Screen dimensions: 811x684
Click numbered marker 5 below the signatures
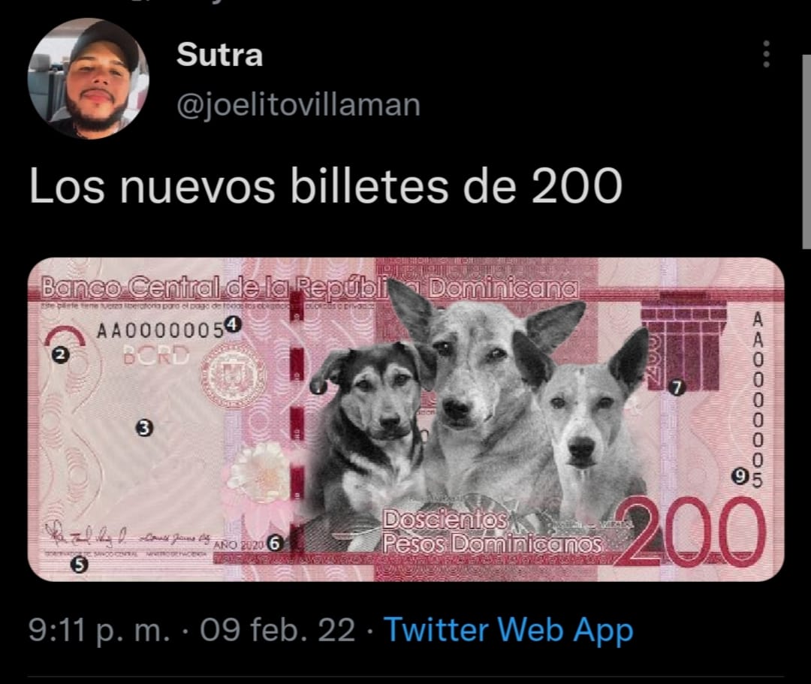click(79, 564)
